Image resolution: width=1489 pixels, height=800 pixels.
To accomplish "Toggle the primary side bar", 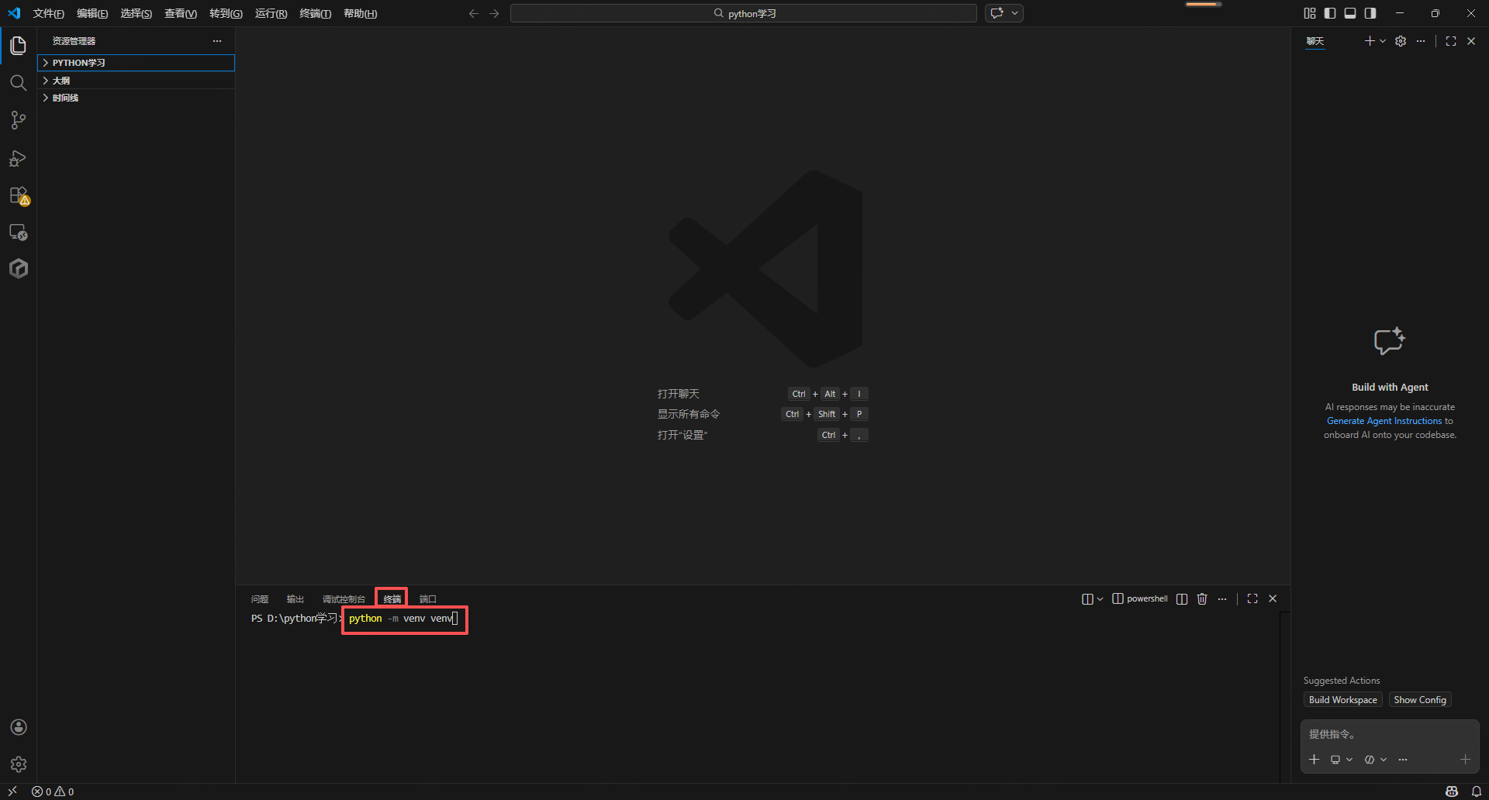I will pos(1330,13).
